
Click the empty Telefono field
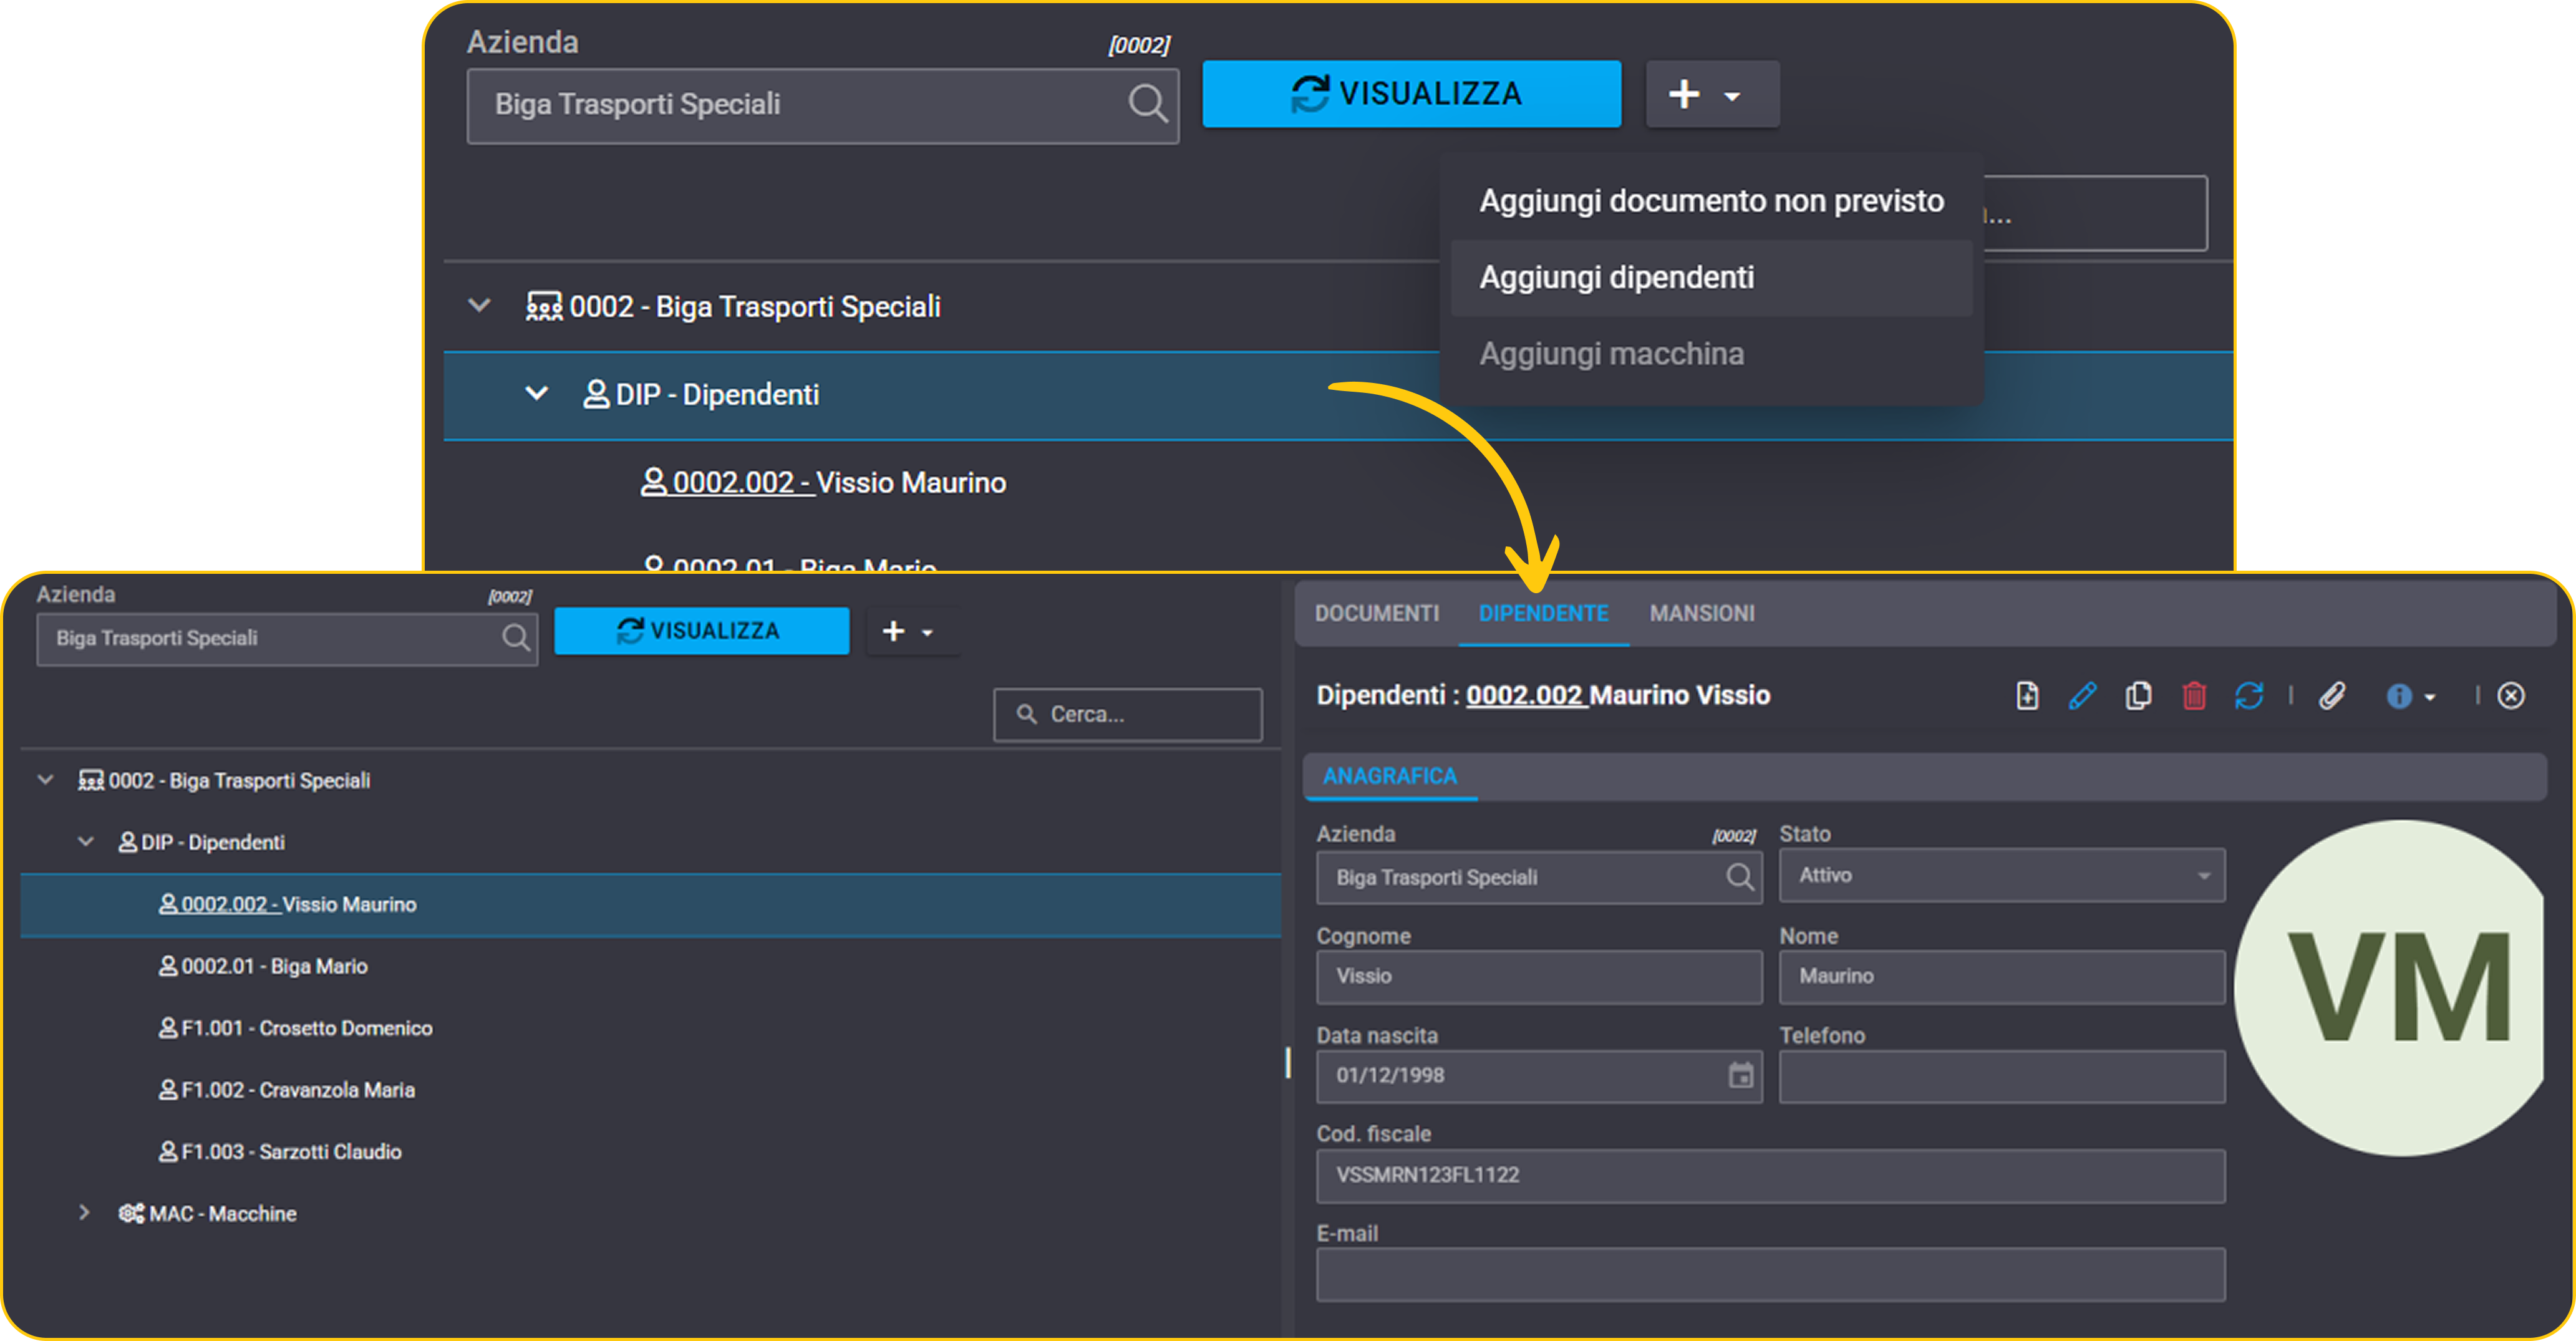pos(2002,1076)
